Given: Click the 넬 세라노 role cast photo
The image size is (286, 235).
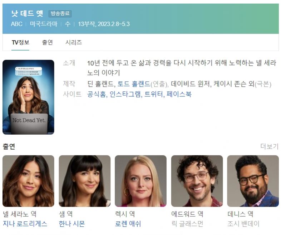Looking at the screenshot, I should [x=28, y=181].
